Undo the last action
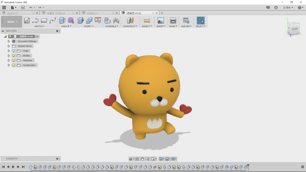This screenshot has width=306, height=172. point(31,7)
